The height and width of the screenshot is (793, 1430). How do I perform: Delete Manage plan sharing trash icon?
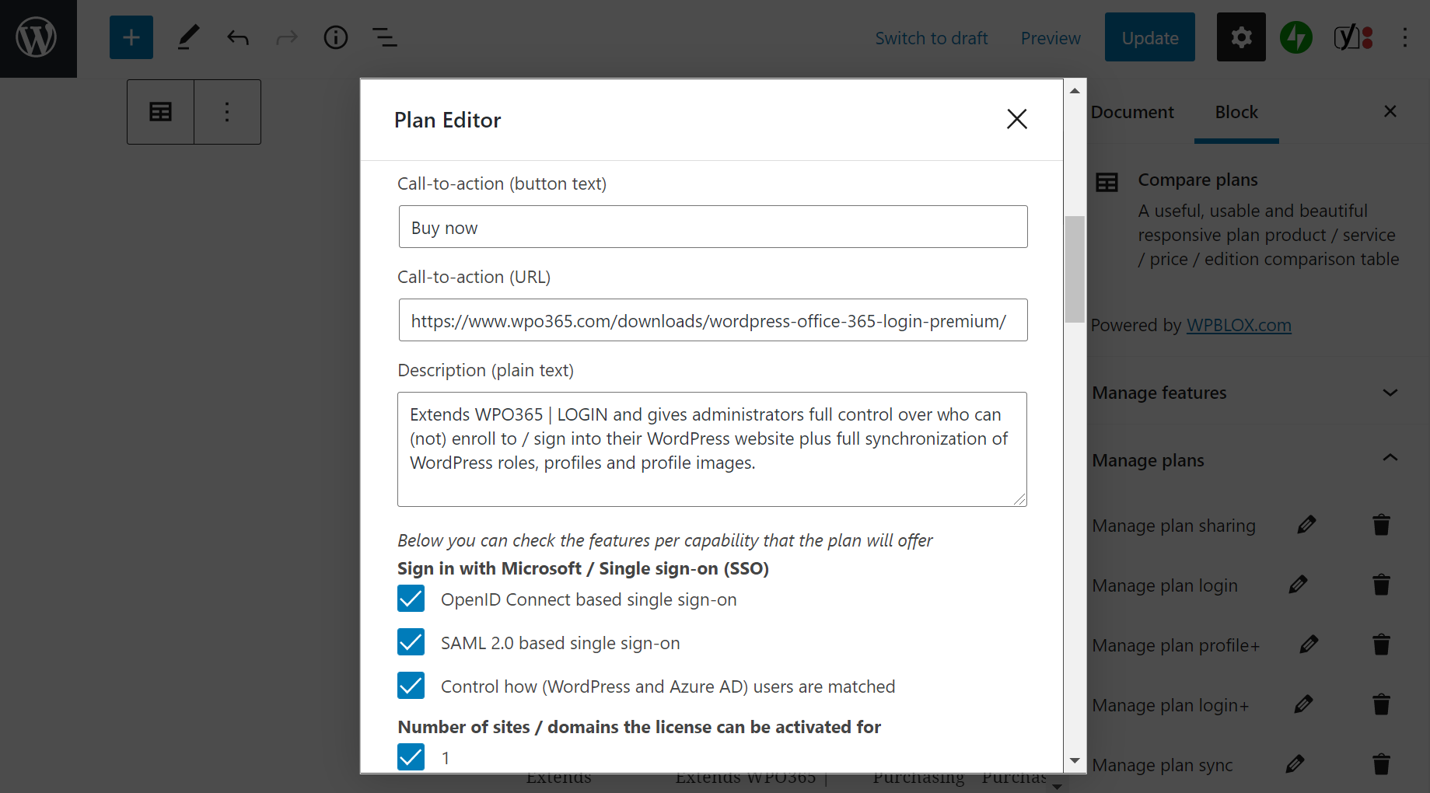tap(1381, 525)
